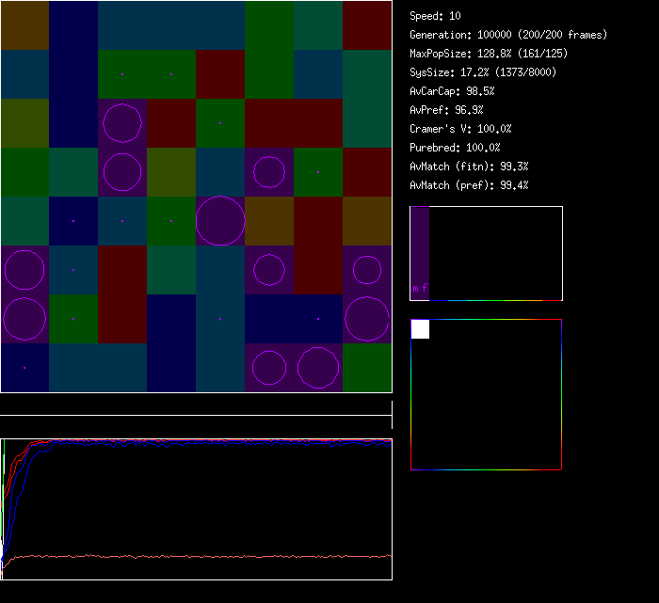Click the purple bar labeled m f
Image resolution: width=659 pixels, height=603 pixels.
click(x=420, y=253)
